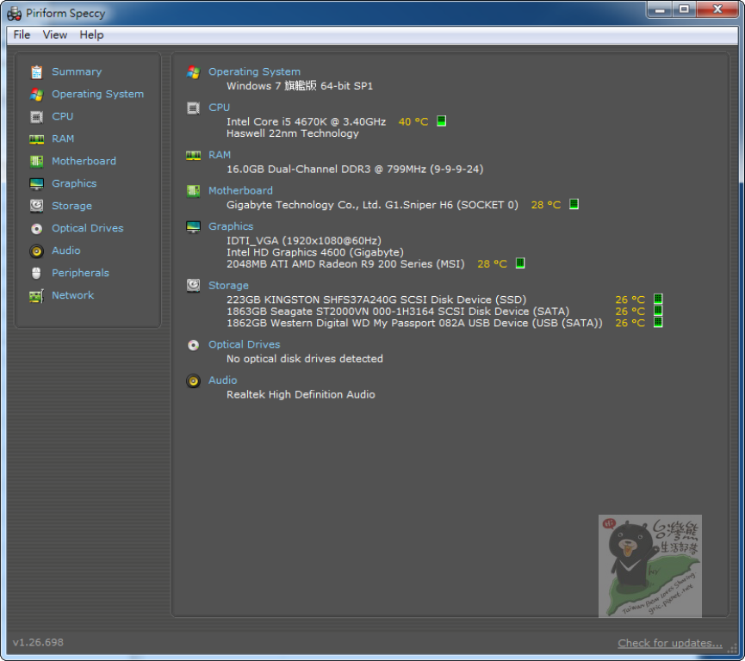The image size is (745, 661).
Task: Click the Audio speaker icon in sidebar
Action: pos(36,250)
